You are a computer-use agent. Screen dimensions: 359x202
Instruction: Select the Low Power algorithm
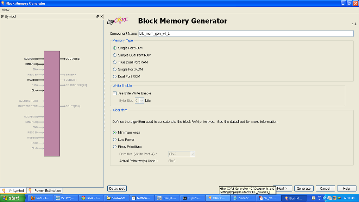point(114,139)
